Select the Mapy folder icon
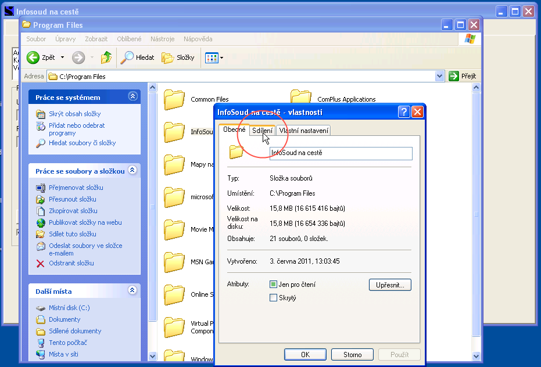The height and width of the screenshot is (367, 541). pos(174,164)
